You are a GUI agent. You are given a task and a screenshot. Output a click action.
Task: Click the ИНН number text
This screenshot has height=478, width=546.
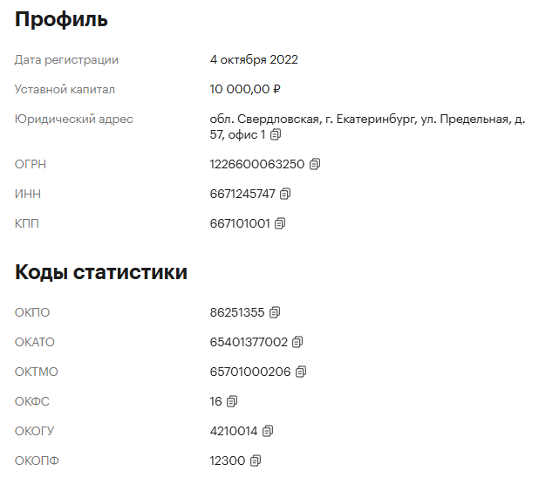242,194
